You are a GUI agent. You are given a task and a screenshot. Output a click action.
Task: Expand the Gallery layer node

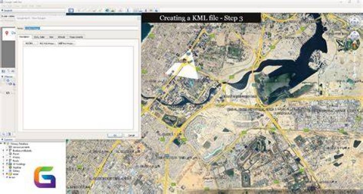[x=4, y=171]
